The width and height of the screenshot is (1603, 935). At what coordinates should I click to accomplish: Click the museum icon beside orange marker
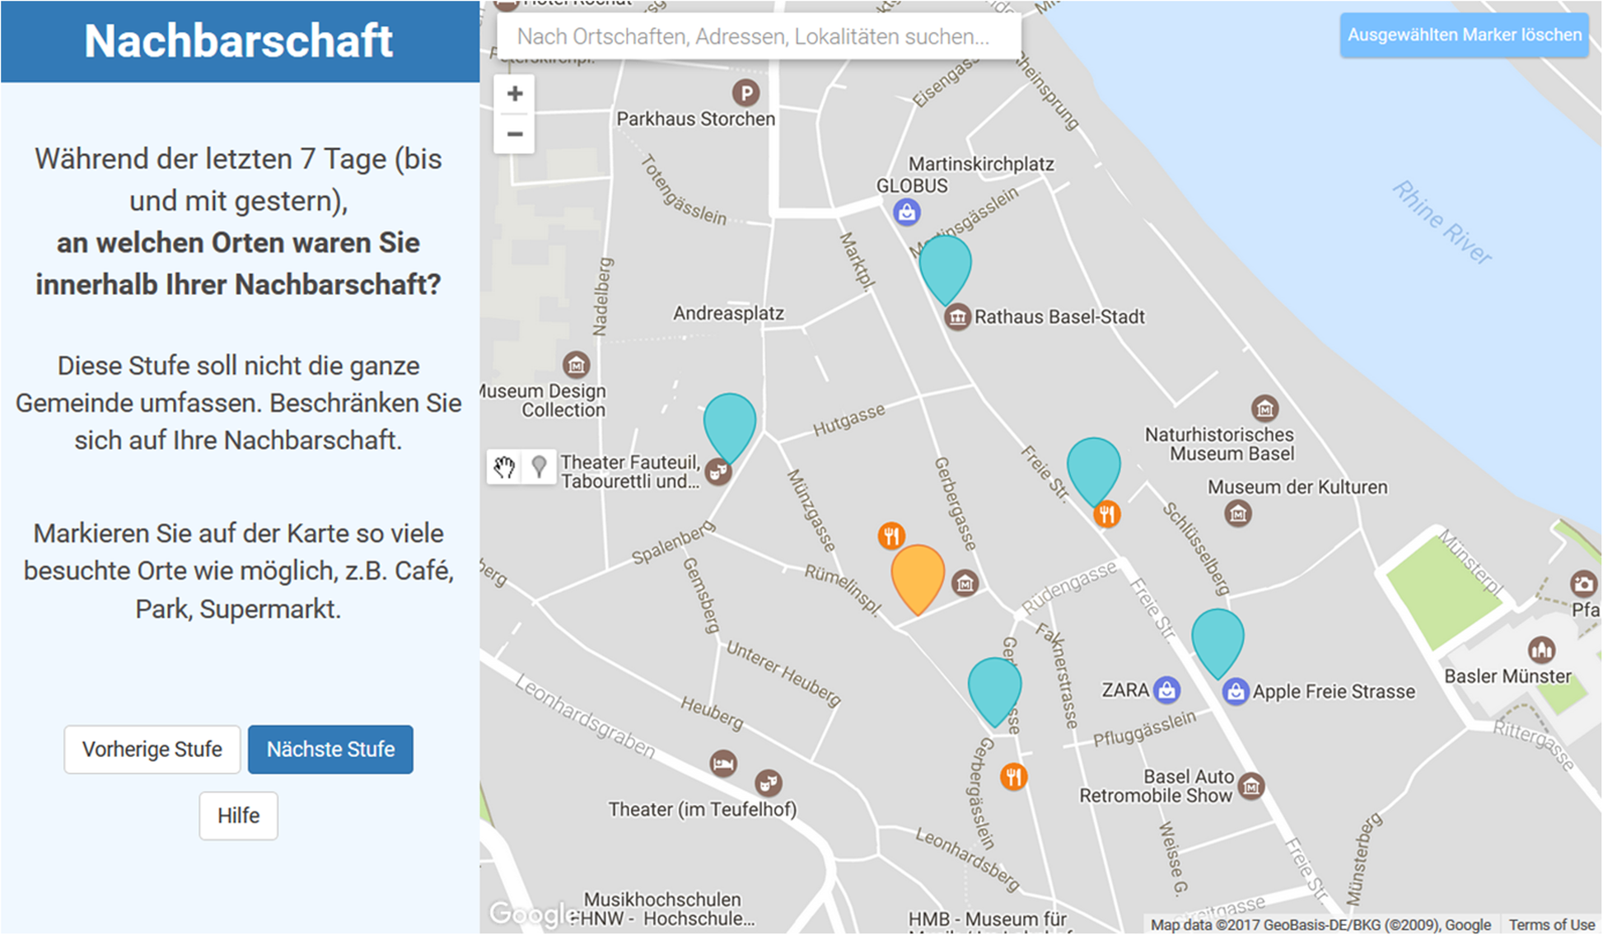[965, 583]
